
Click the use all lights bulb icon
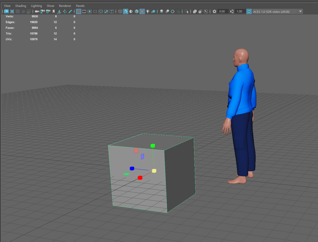pos(148,12)
